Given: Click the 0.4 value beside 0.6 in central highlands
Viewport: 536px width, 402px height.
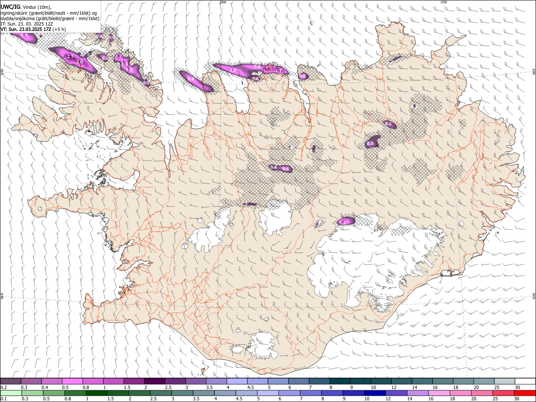Looking at the screenshot, I should coord(273,167).
